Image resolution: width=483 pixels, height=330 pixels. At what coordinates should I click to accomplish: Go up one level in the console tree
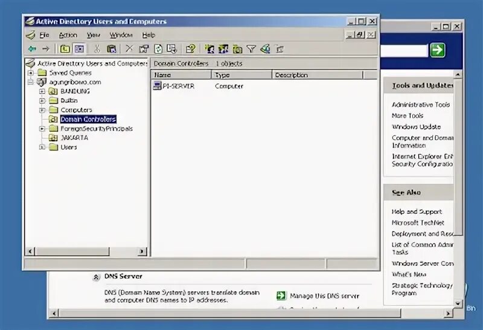click(x=65, y=49)
